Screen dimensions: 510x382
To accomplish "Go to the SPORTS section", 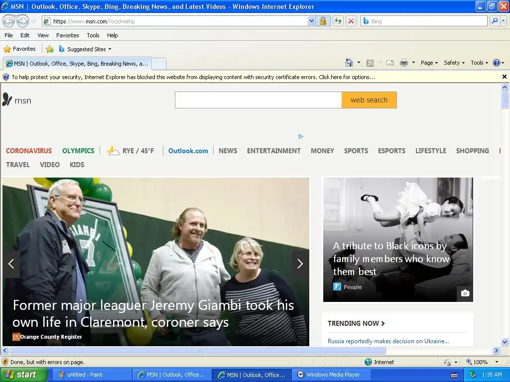I will [x=356, y=151].
